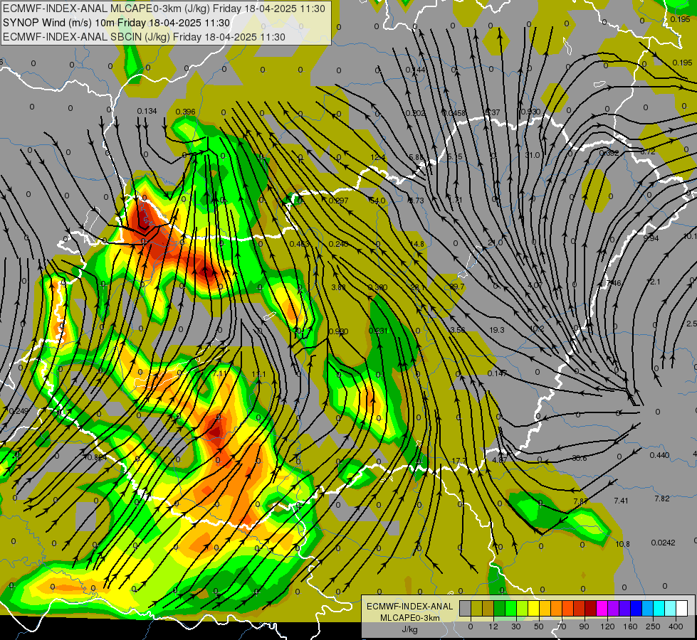
Task: Click the map value 14.8
Action: pyautogui.click(x=417, y=245)
